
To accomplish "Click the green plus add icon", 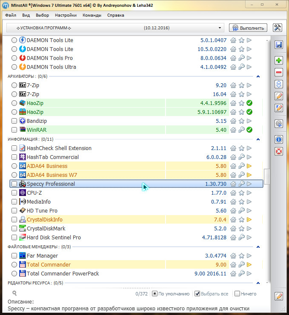I will (279, 60).
